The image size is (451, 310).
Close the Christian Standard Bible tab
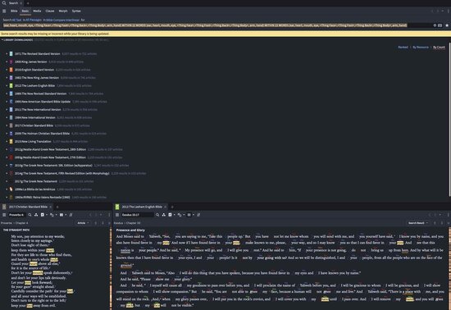tap(51, 207)
